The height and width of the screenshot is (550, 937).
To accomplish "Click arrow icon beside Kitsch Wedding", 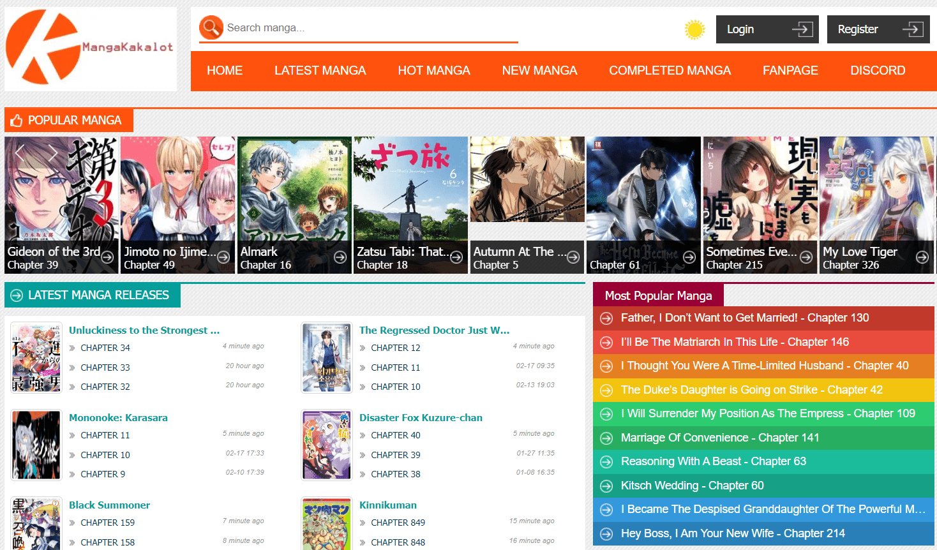I will [x=606, y=486].
